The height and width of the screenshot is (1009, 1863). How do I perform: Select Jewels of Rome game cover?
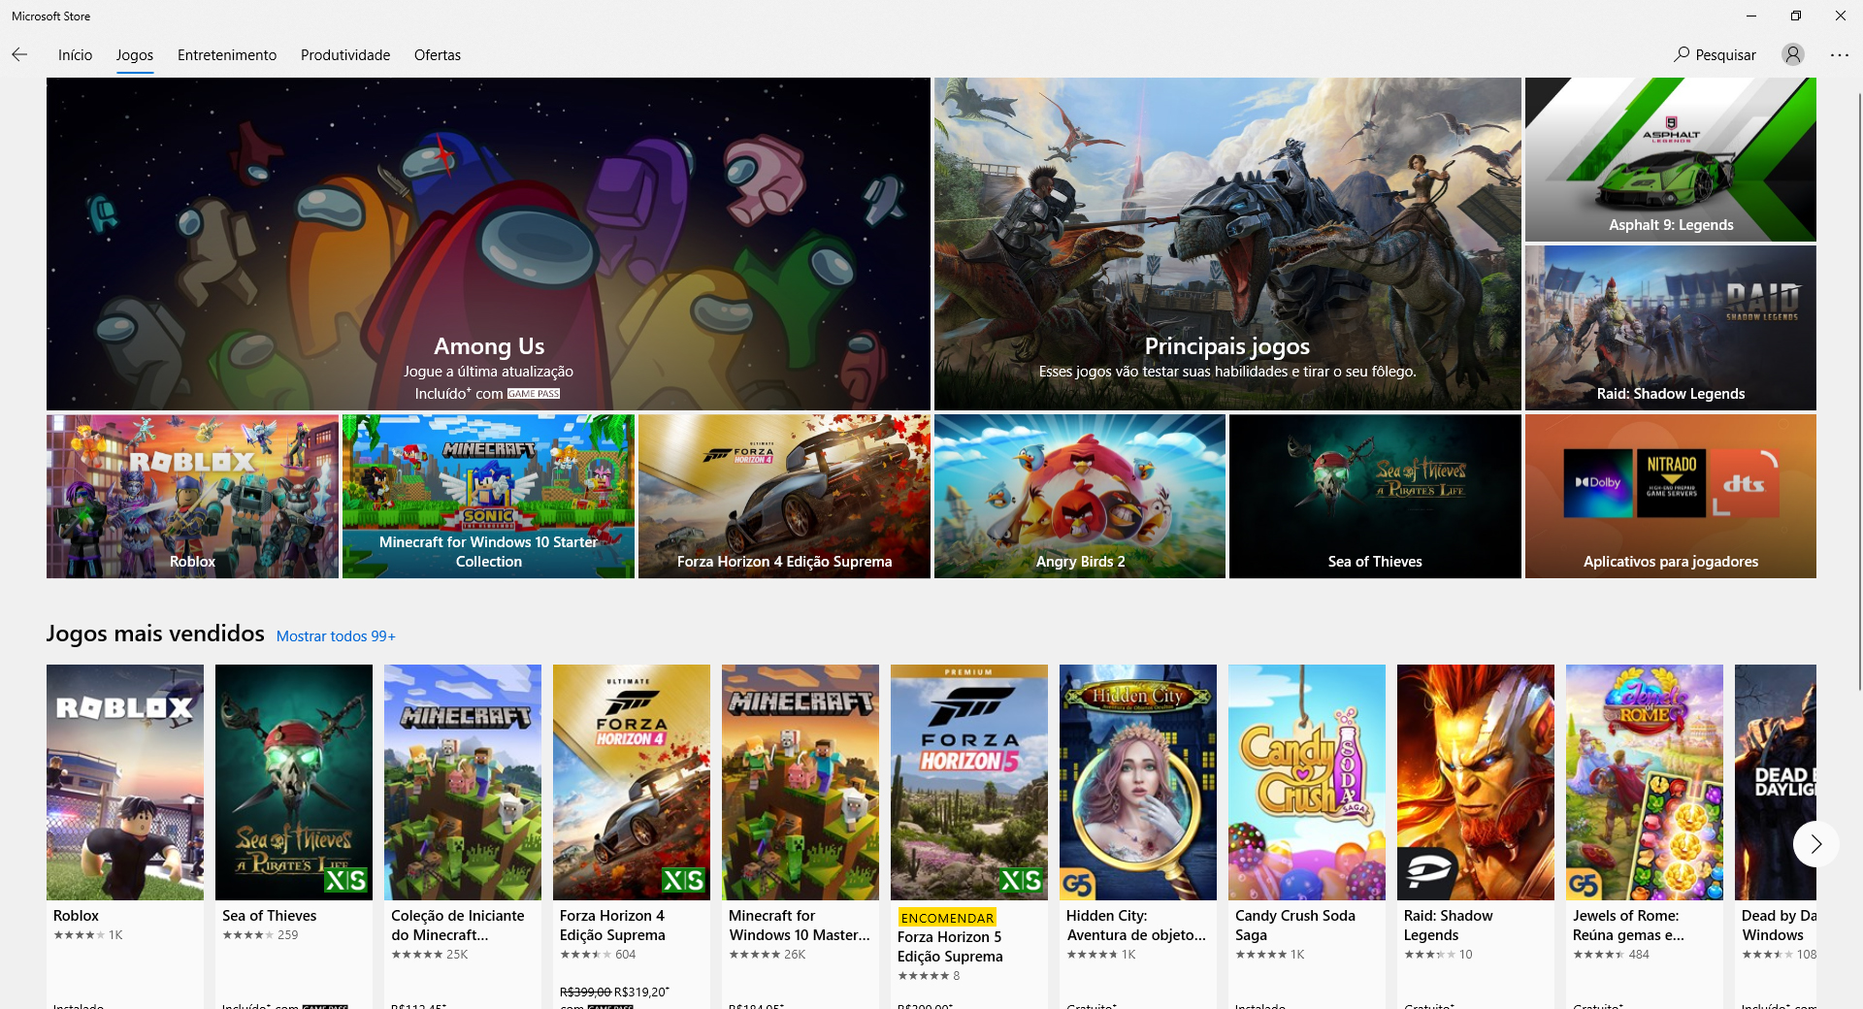pyautogui.click(x=1645, y=782)
